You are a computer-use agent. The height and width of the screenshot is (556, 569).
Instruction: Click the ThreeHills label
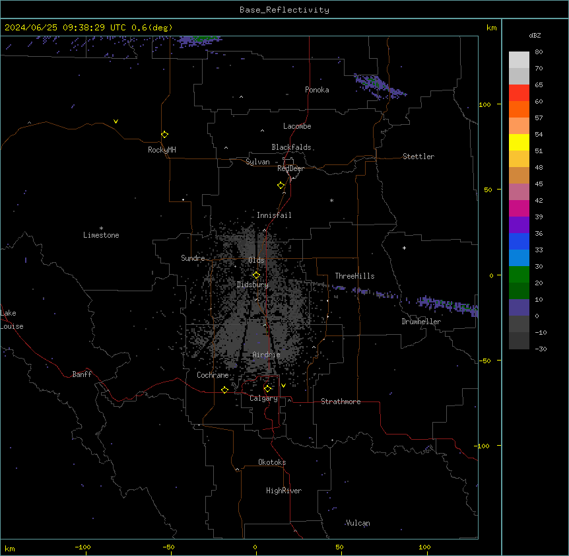point(354,276)
